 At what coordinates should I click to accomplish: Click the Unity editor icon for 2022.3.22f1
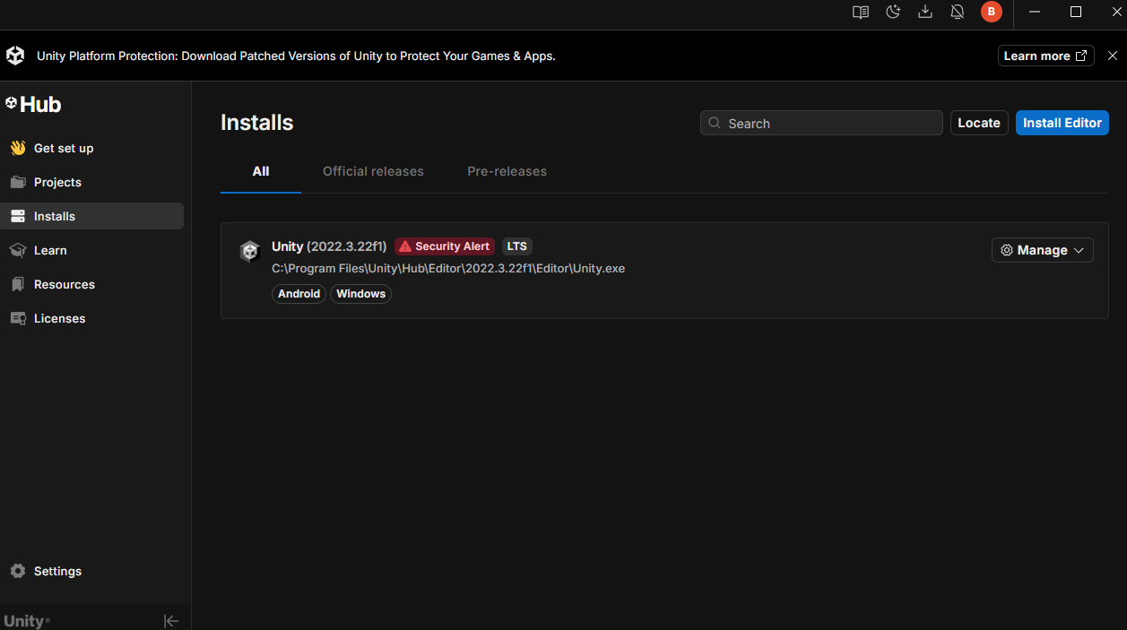tap(249, 251)
